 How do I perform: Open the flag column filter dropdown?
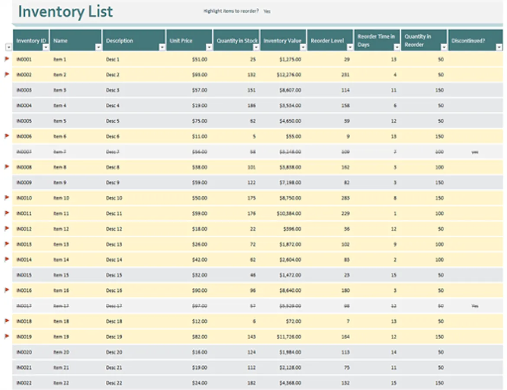click(x=8, y=47)
